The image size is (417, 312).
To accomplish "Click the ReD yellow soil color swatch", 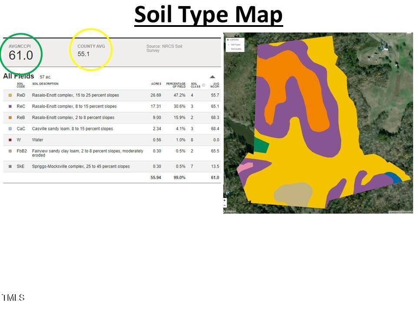I will (10, 95).
